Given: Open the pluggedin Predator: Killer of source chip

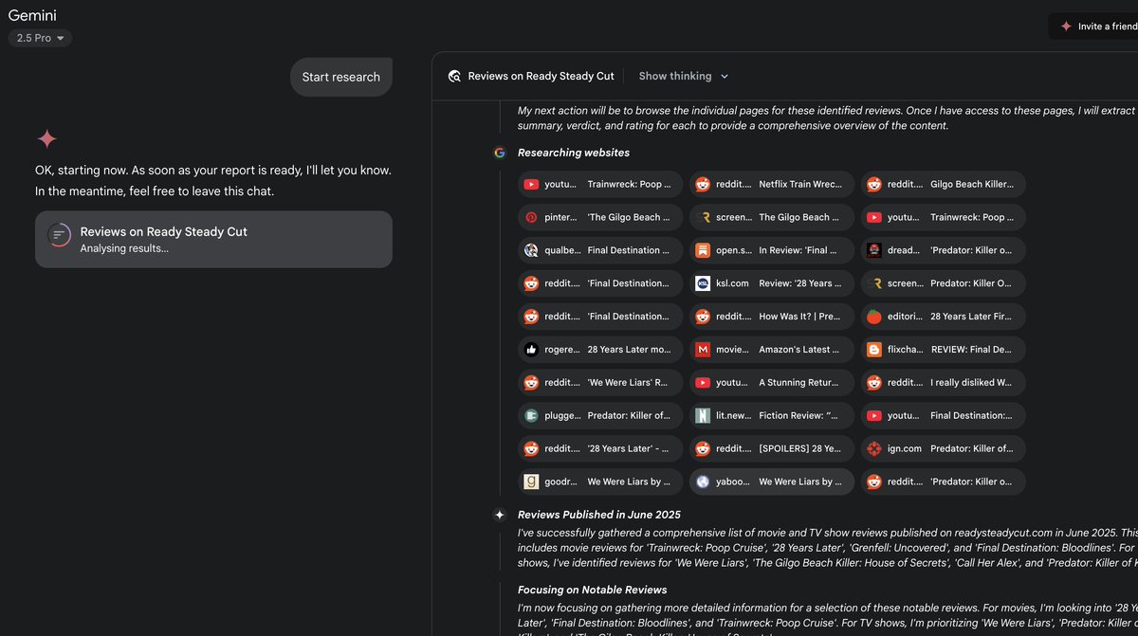Looking at the screenshot, I should click(x=600, y=416).
